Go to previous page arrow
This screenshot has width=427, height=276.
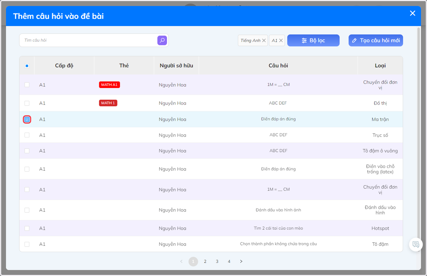pyautogui.click(x=181, y=261)
